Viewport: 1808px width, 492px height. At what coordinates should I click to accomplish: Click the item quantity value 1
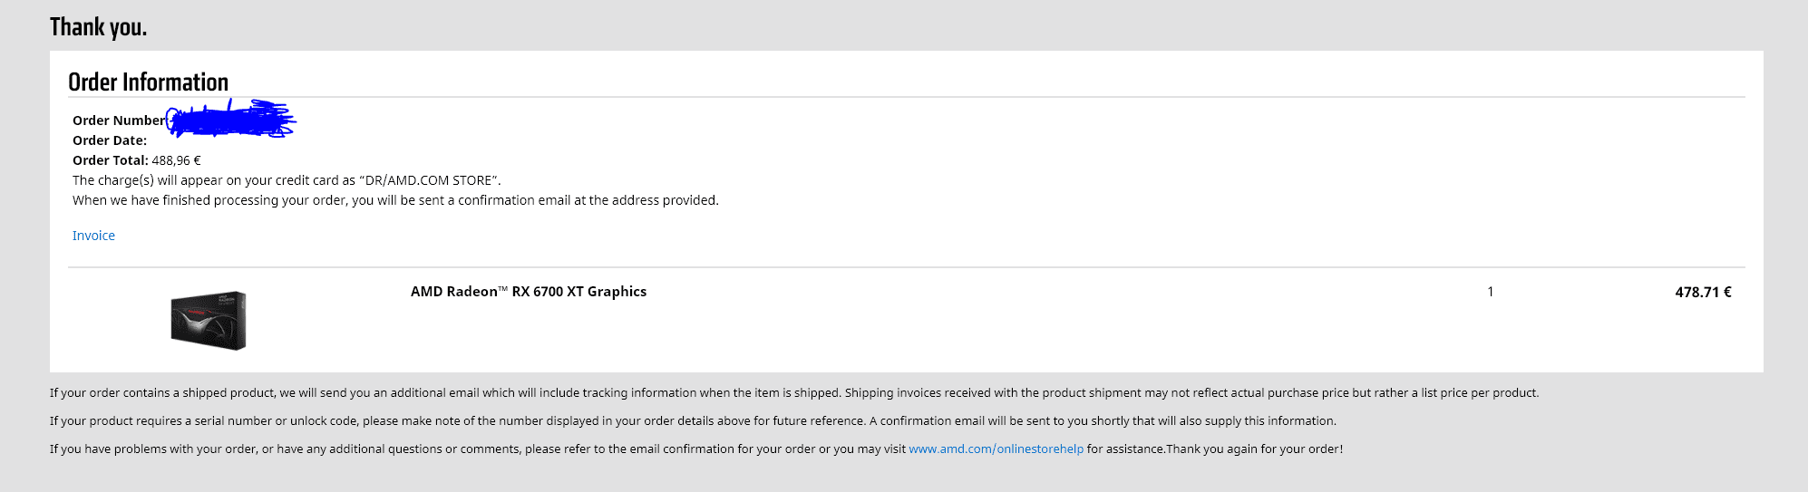tap(1490, 292)
